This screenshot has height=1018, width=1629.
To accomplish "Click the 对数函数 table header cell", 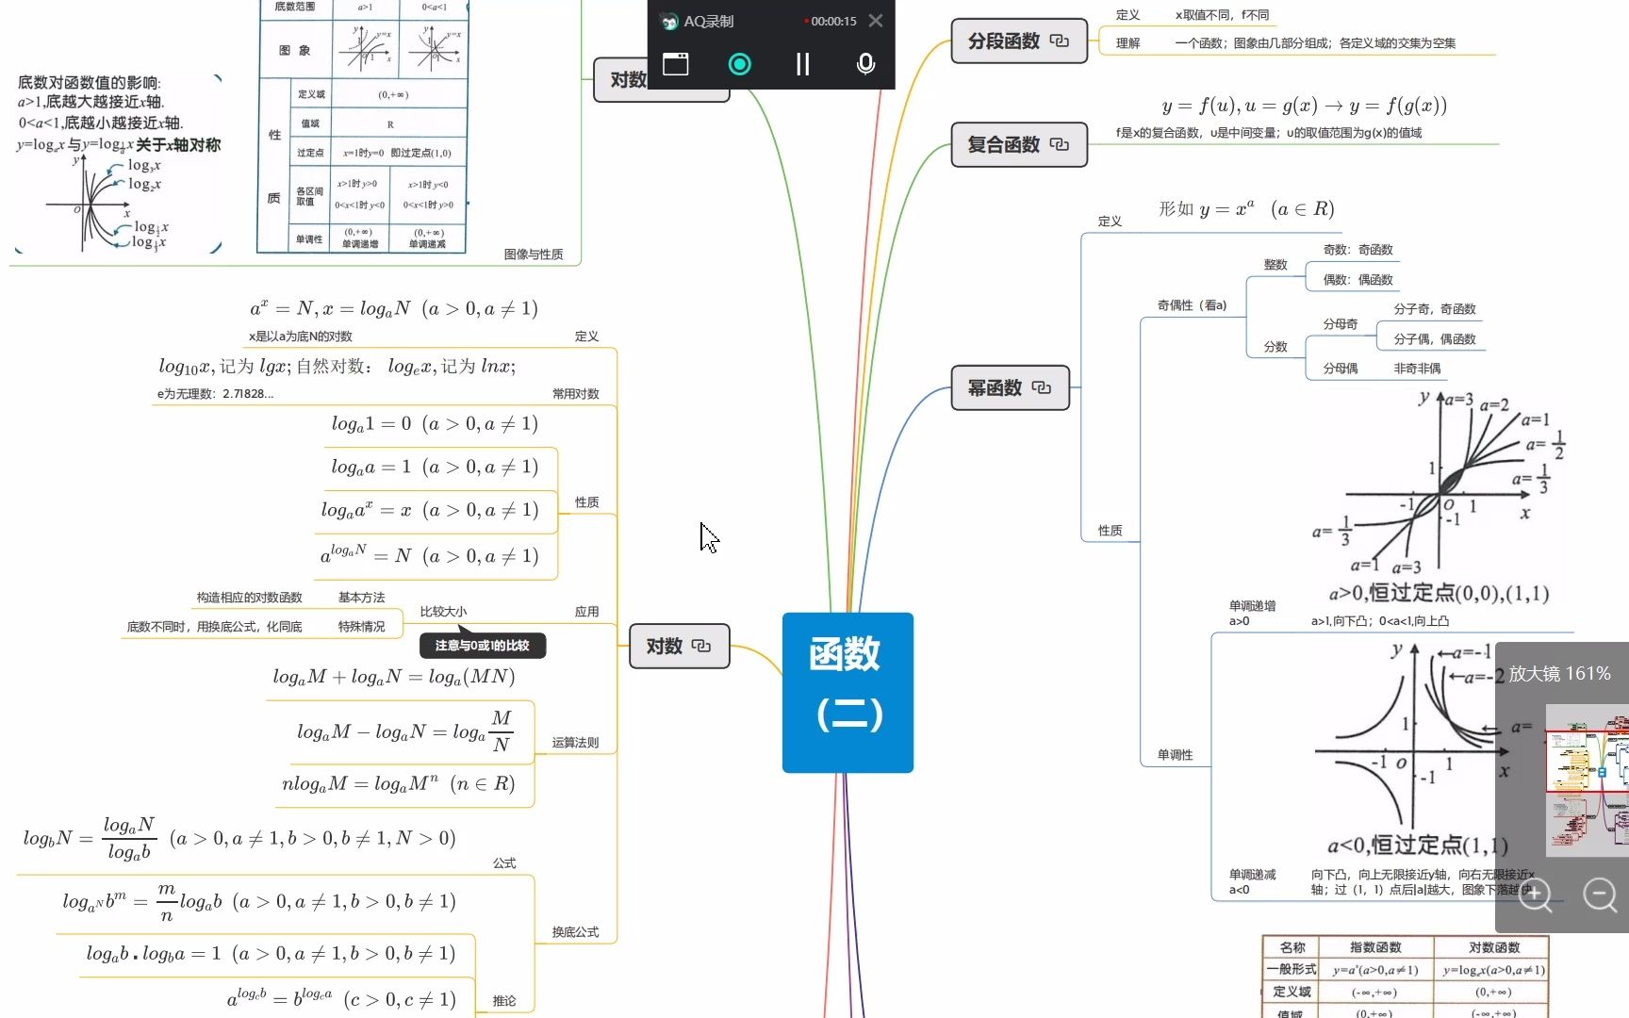I will tap(1493, 947).
